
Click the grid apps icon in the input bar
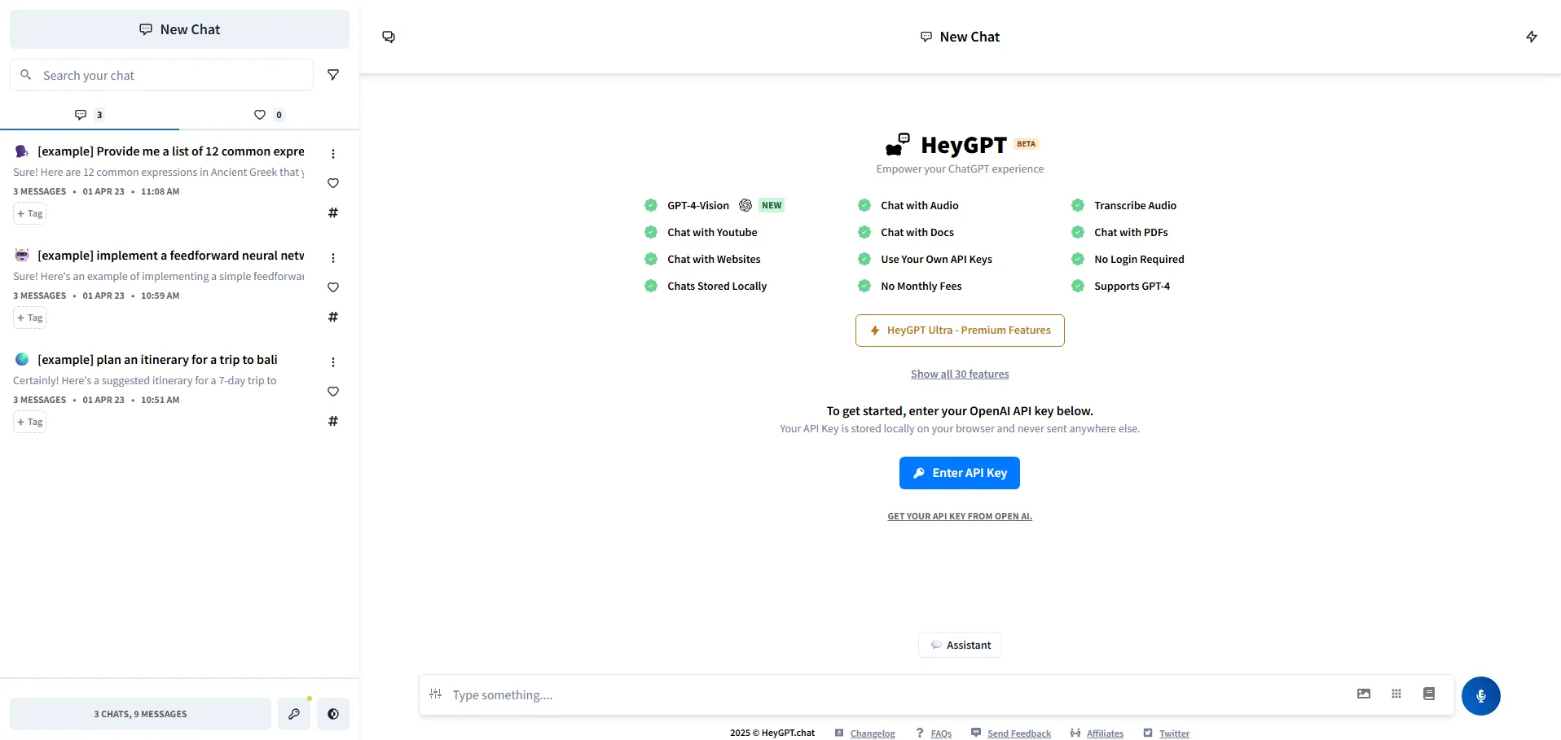1396,694
